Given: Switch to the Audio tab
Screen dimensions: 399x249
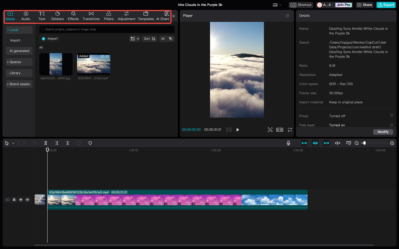Looking at the screenshot, I should pyautogui.click(x=26, y=16).
